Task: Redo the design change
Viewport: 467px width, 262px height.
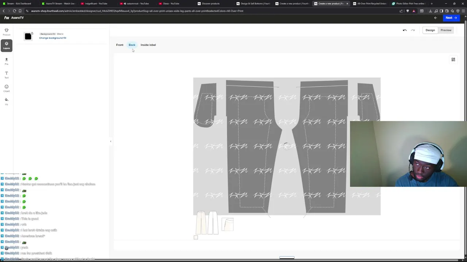Action: pyautogui.click(x=413, y=30)
